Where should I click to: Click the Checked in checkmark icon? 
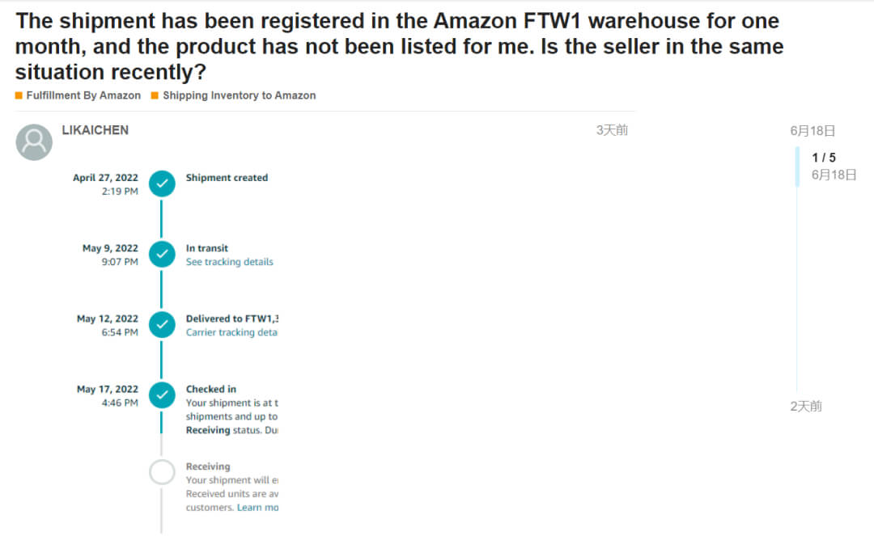(x=162, y=395)
